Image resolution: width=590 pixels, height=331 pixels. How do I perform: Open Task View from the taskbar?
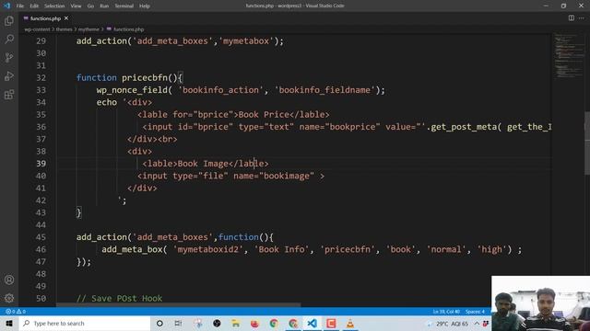pos(178,323)
